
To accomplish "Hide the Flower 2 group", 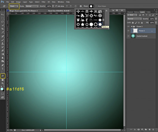I will (x=128, y=26).
